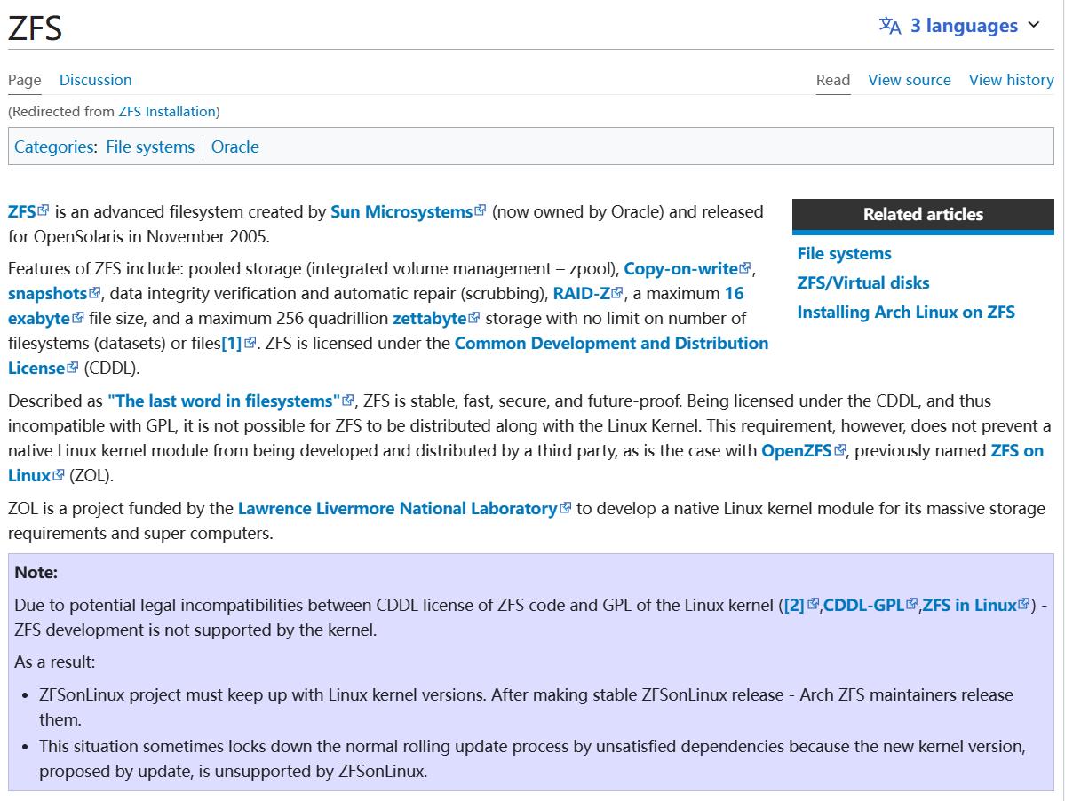Switch to the Discussion tab
The image size is (1065, 801).
(x=95, y=80)
